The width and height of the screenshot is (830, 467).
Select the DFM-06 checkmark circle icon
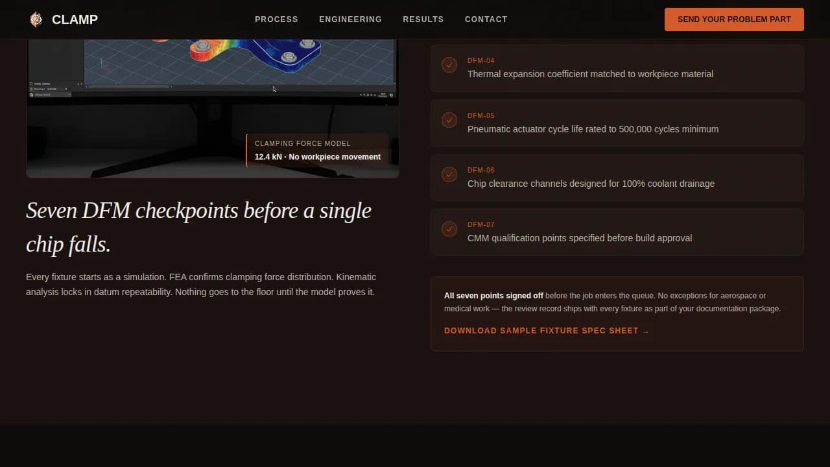pyautogui.click(x=449, y=174)
